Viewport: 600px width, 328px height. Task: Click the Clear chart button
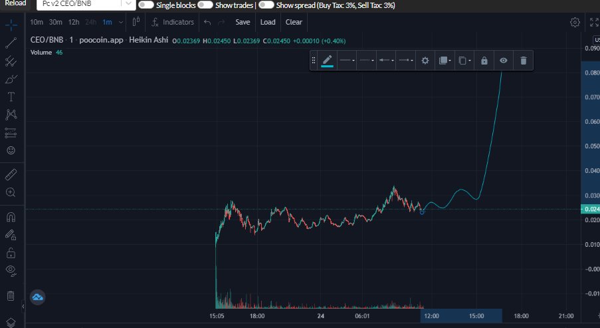tap(294, 22)
